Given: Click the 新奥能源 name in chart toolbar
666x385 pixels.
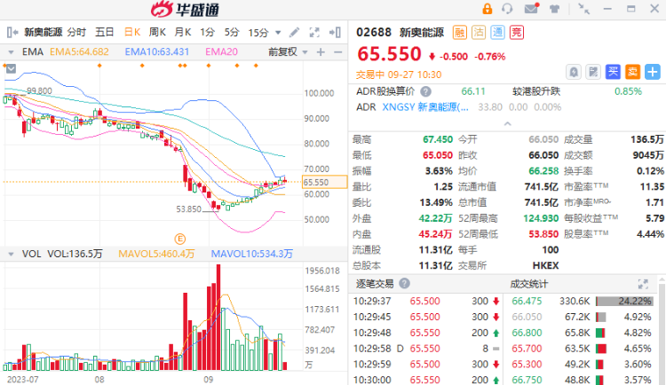Looking at the screenshot, I should pos(44,32).
